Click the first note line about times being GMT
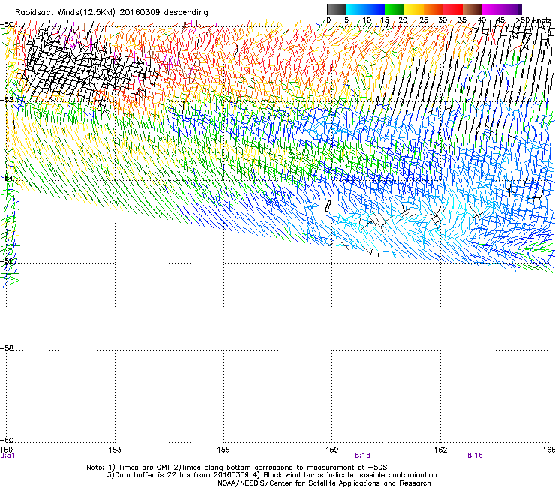Image resolution: width=555 pixels, height=488 pixels. (237, 468)
